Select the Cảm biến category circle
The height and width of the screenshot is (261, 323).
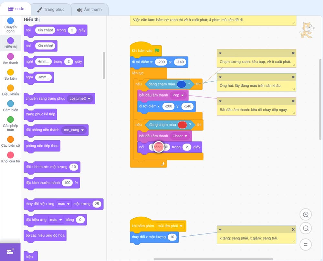point(11,104)
